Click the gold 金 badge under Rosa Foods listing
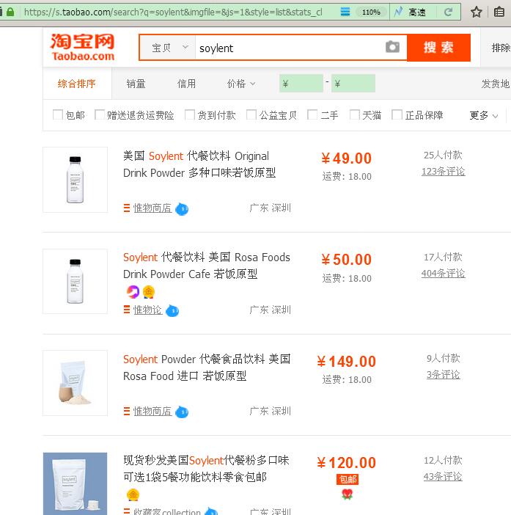 click(149, 292)
